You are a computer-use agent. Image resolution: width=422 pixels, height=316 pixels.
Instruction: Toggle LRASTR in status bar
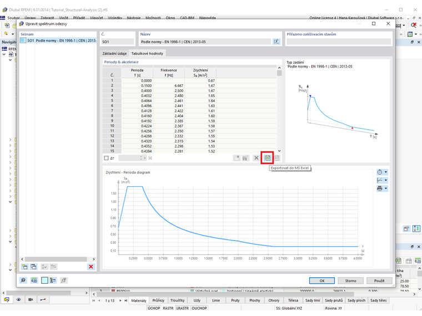(183, 308)
